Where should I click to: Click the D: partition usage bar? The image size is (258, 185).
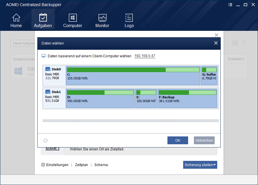[100, 92]
